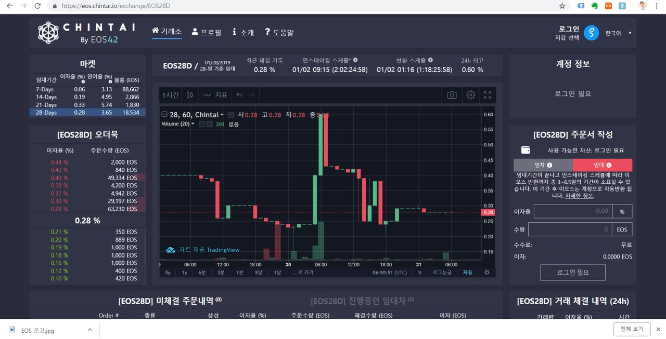This screenshot has height=339, width=666.
Task: Open the Evernote extension icon
Action: (595, 6)
